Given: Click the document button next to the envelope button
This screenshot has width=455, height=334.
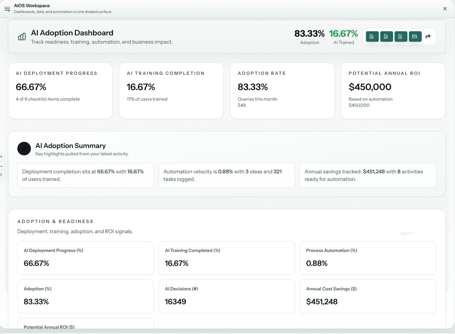Looking at the screenshot, I should click(x=401, y=37).
